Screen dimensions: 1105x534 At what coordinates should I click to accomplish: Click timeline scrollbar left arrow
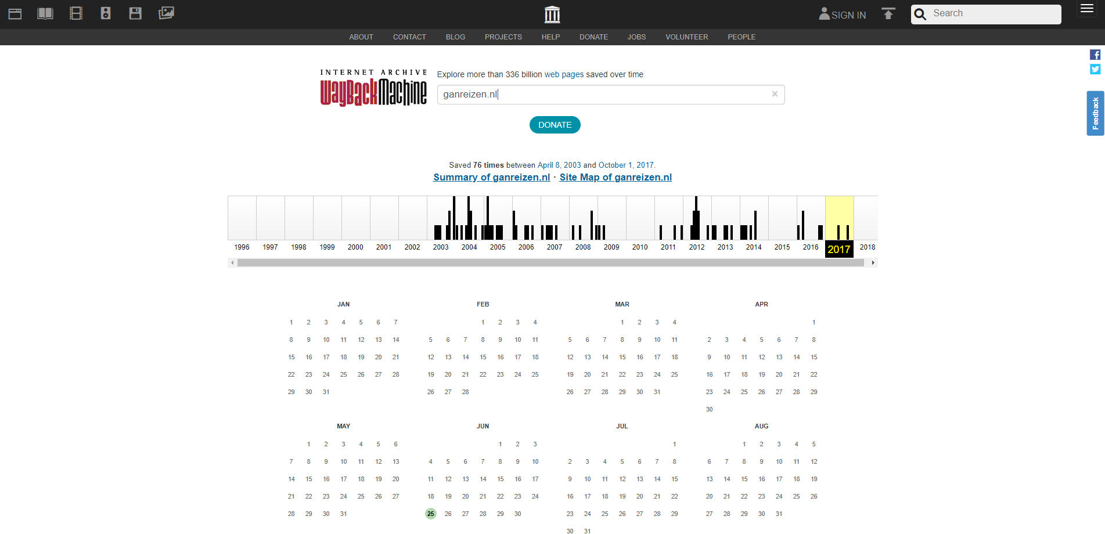tap(232, 263)
